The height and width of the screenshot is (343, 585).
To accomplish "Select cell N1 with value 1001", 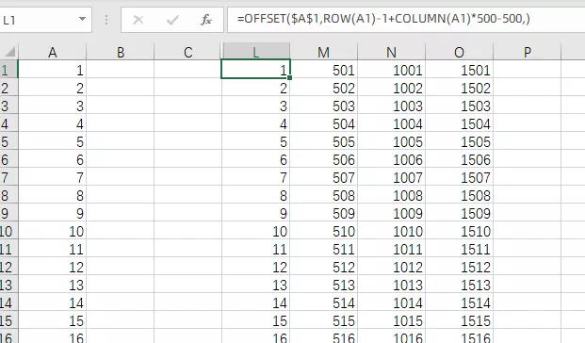I will point(392,70).
